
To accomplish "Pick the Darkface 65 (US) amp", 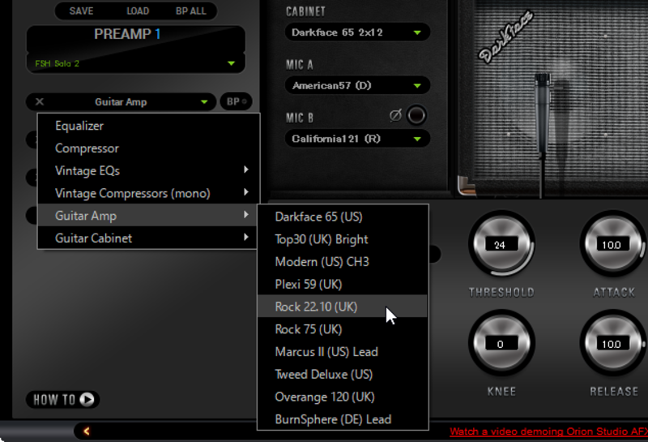I will [x=343, y=217].
